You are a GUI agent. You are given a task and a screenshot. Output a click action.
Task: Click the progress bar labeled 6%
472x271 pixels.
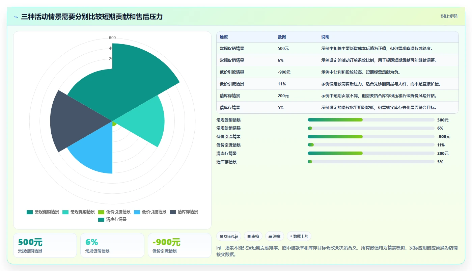tap(371, 128)
